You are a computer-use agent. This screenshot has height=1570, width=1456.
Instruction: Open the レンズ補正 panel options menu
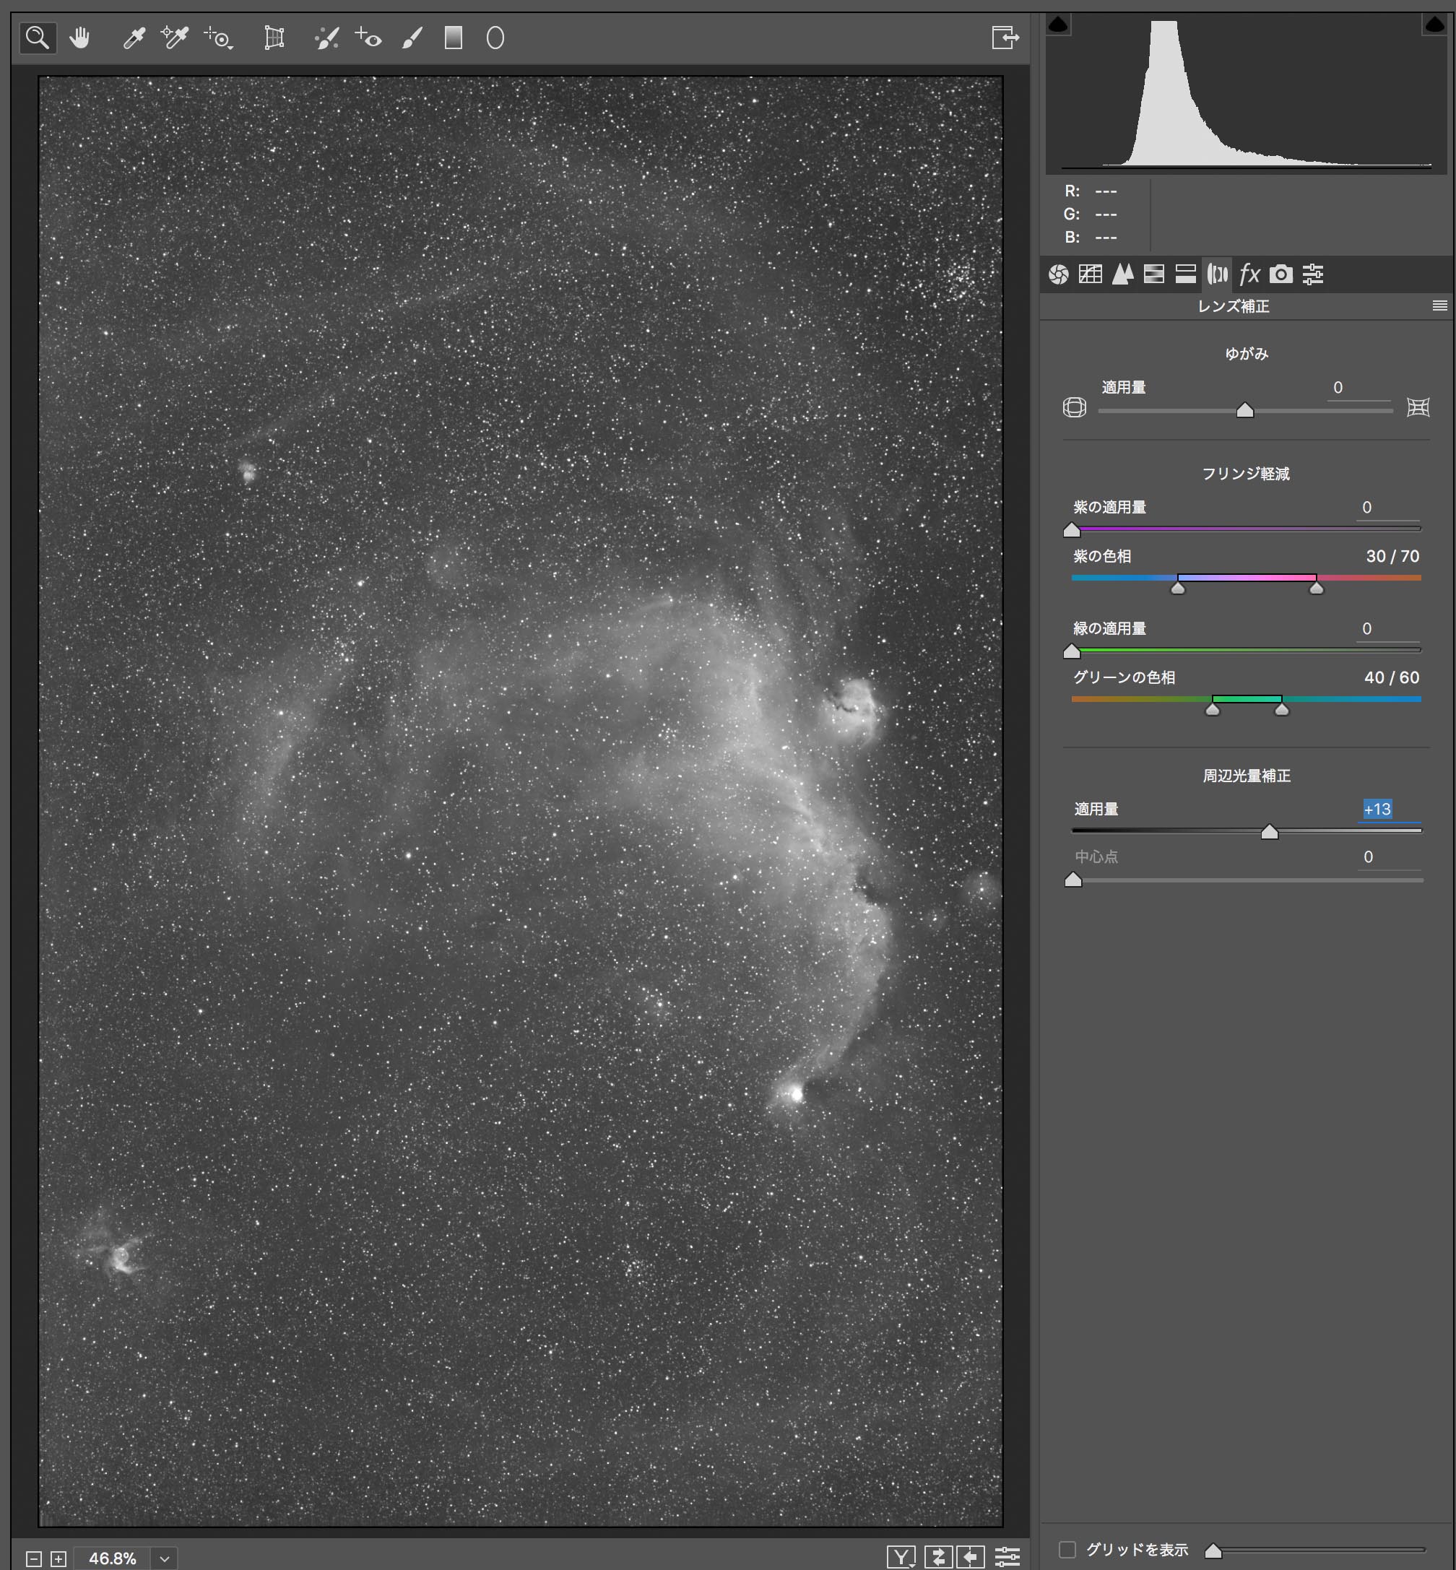pos(1439,305)
